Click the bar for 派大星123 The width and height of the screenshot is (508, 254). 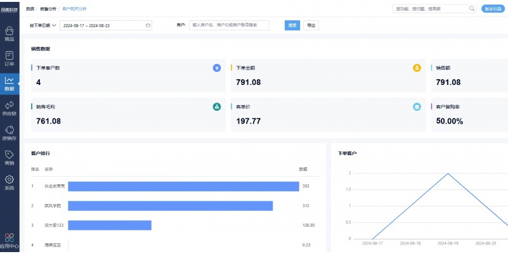coord(110,225)
